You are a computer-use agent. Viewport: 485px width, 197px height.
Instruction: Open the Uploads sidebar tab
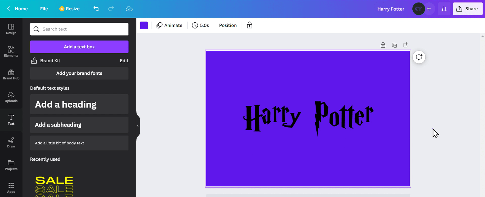(11, 97)
